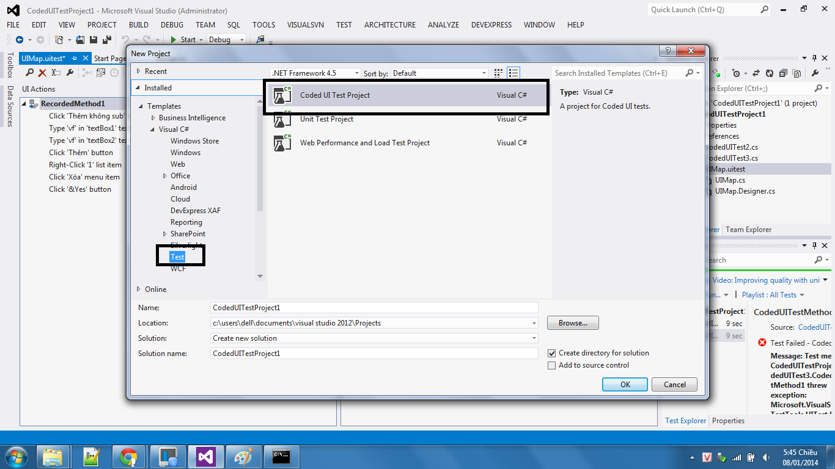Viewport: 835px width, 469px height.
Task: Open the Sort by Default dropdown
Action: [440, 73]
